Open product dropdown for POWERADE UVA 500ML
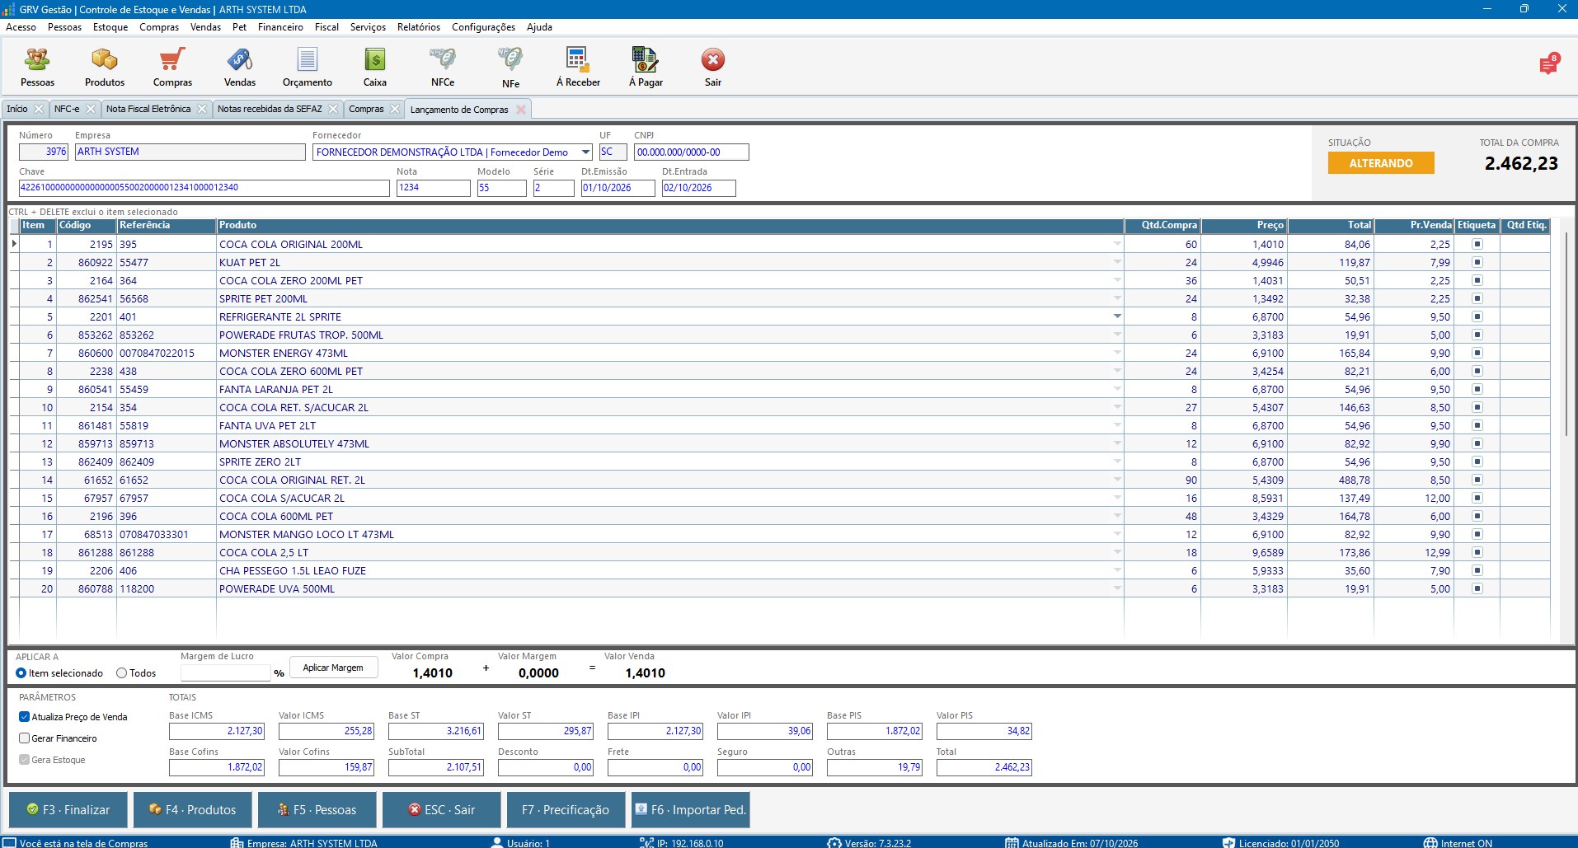Viewport: 1578px width, 848px height. click(x=1117, y=588)
